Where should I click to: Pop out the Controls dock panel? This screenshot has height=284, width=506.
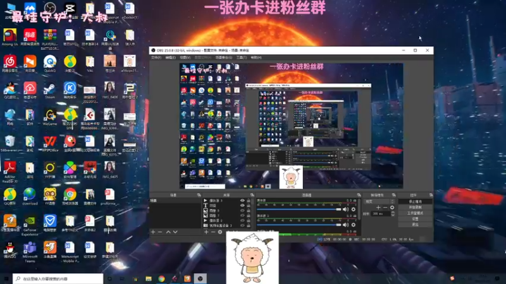(x=431, y=195)
